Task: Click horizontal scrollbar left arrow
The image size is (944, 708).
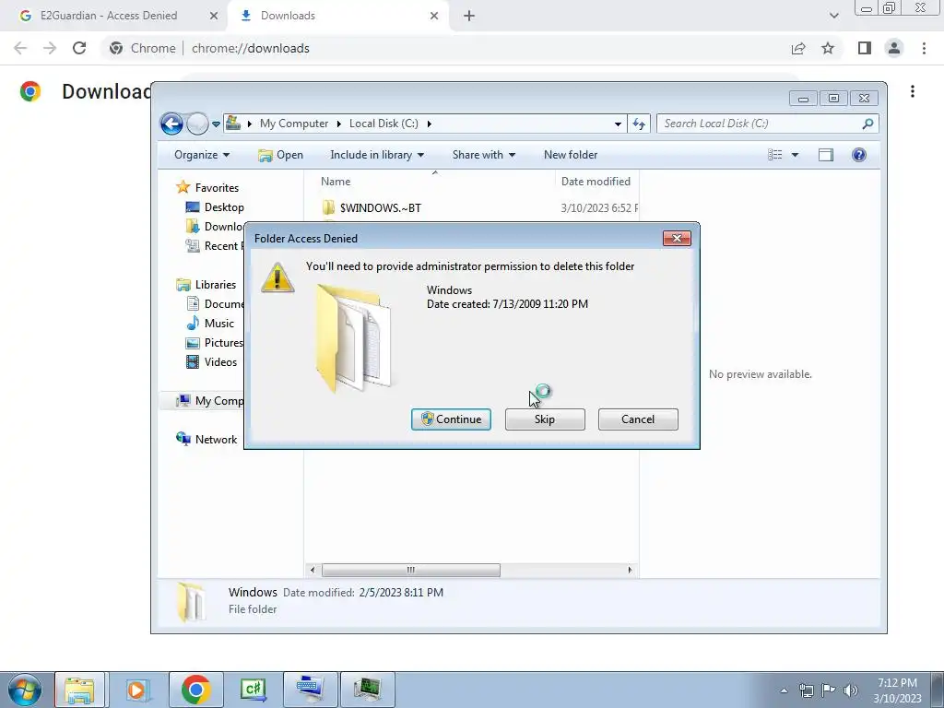Action: 312,570
